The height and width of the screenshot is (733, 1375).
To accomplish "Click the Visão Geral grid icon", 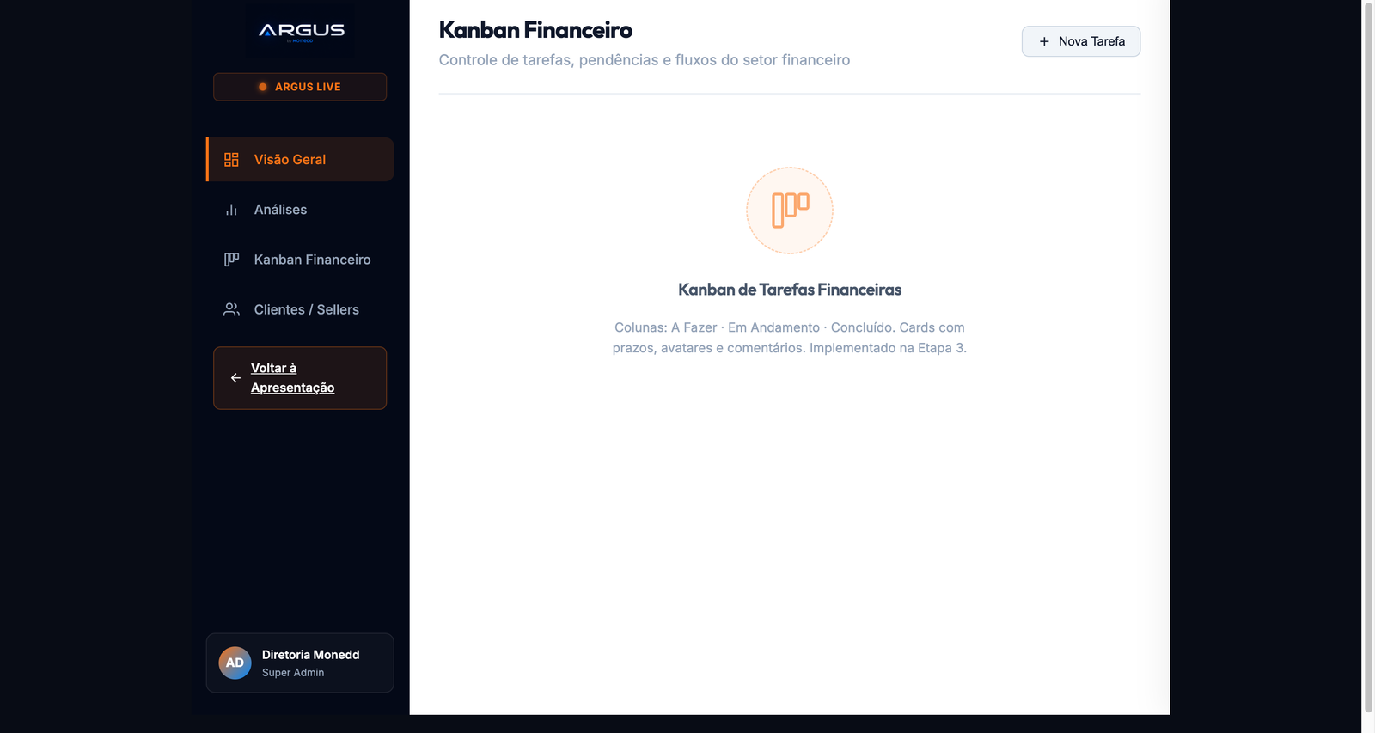I will pyautogui.click(x=231, y=160).
